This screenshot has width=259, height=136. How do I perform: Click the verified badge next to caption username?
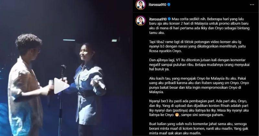169,19
